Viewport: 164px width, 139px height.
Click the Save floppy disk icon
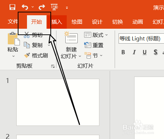pyautogui.click(x=12, y=7)
